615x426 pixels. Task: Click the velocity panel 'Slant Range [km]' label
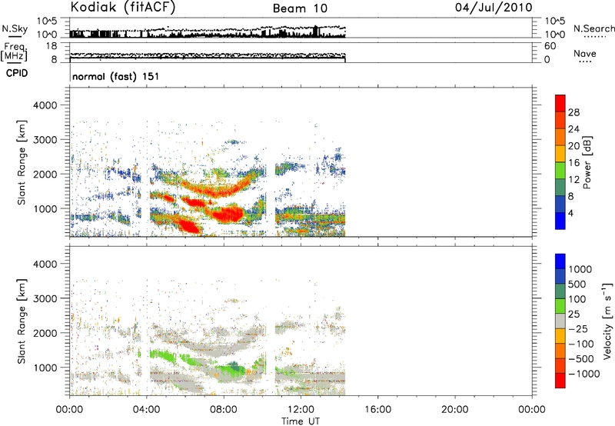pyautogui.click(x=22, y=321)
